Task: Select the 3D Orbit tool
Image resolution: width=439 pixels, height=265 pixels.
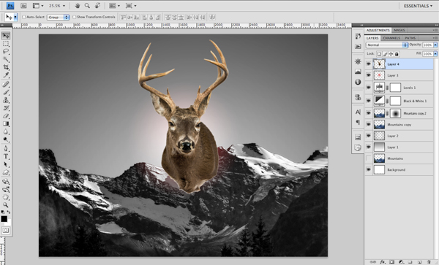Action: click(x=6, y=189)
